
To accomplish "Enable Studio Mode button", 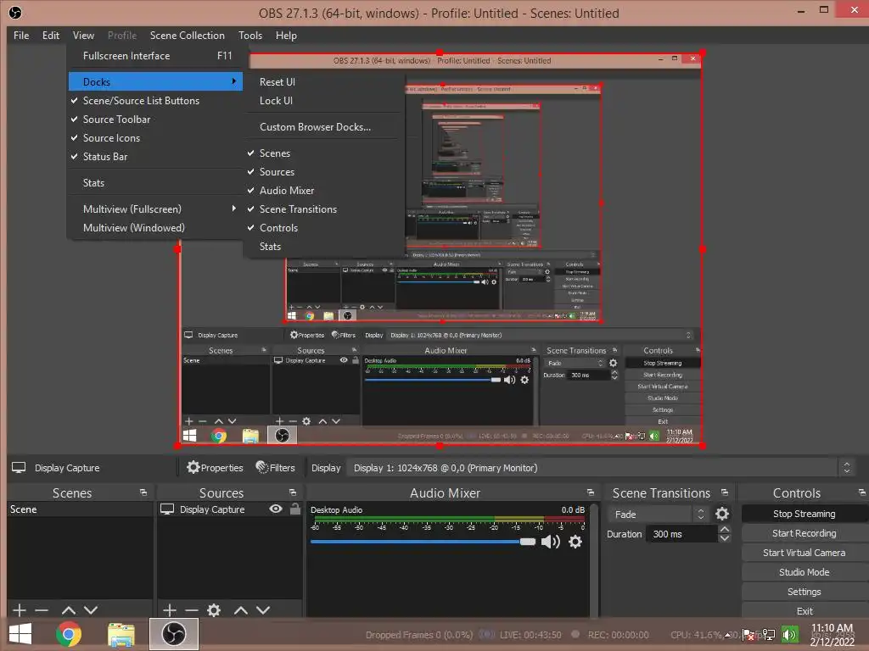I will (x=805, y=572).
